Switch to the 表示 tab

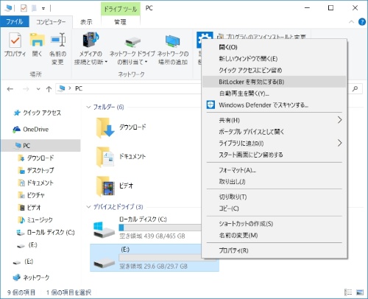coord(86,22)
